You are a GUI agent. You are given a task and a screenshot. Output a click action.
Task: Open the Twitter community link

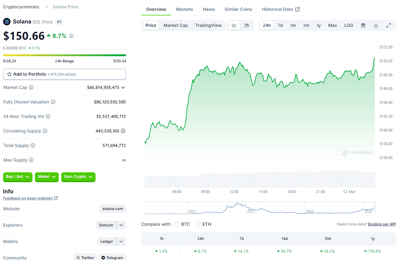click(85, 258)
